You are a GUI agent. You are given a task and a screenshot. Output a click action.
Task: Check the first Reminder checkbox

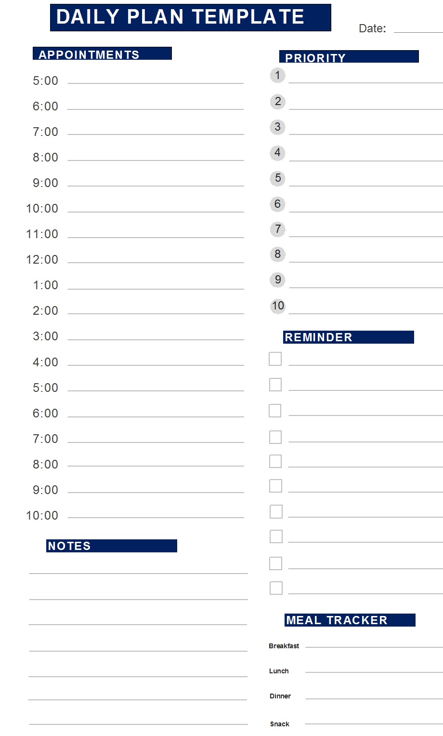[x=275, y=359]
